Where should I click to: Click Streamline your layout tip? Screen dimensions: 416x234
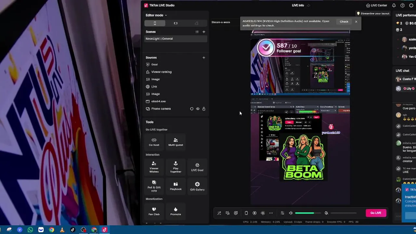click(x=373, y=14)
